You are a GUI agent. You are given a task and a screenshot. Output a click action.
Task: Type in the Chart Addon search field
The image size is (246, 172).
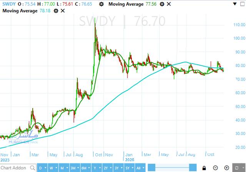(14, 168)
